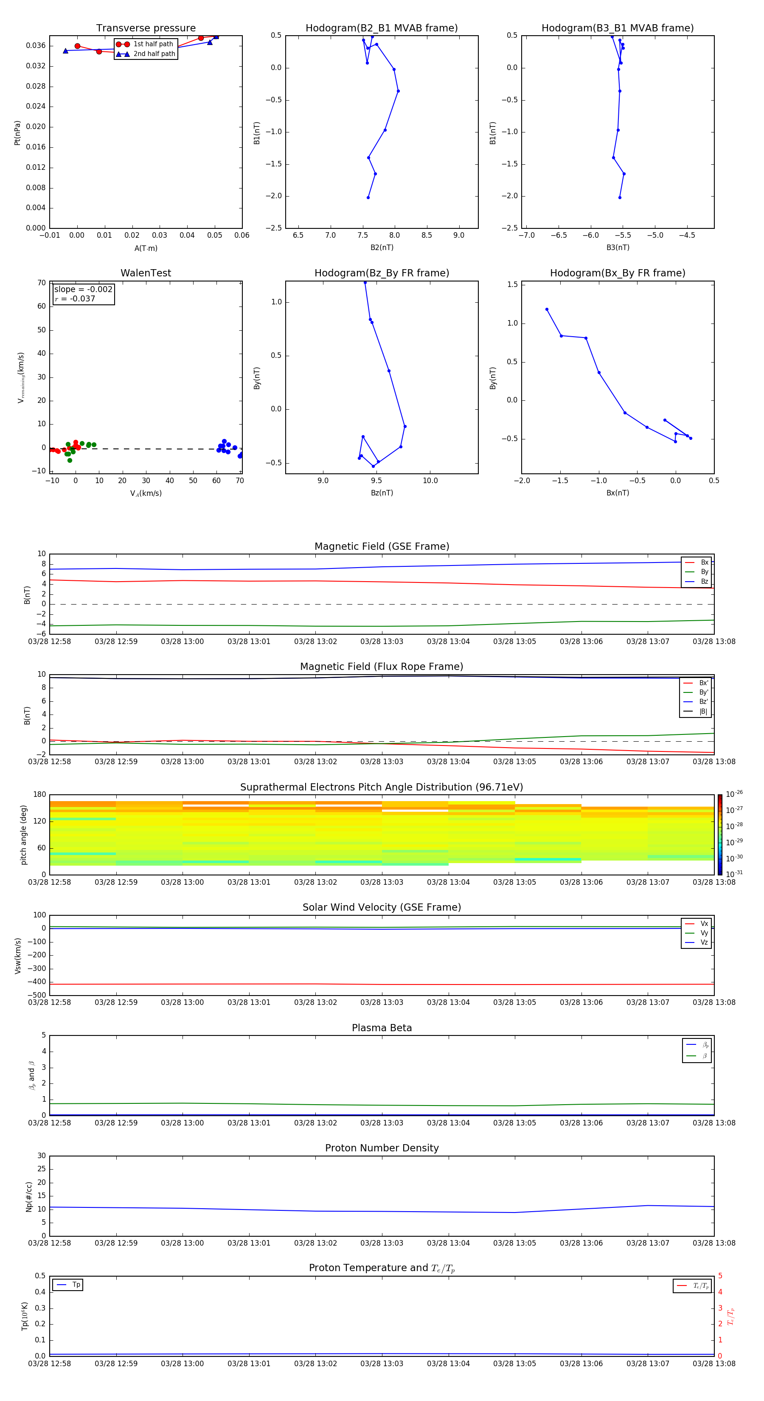The image size is (764, 1401).
Task: Click the 'WalenTest' plot title
Action: tap(146, 273)
